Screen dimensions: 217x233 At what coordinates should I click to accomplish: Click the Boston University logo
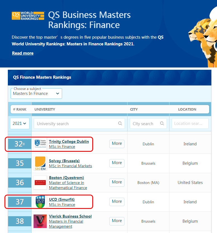40,183
